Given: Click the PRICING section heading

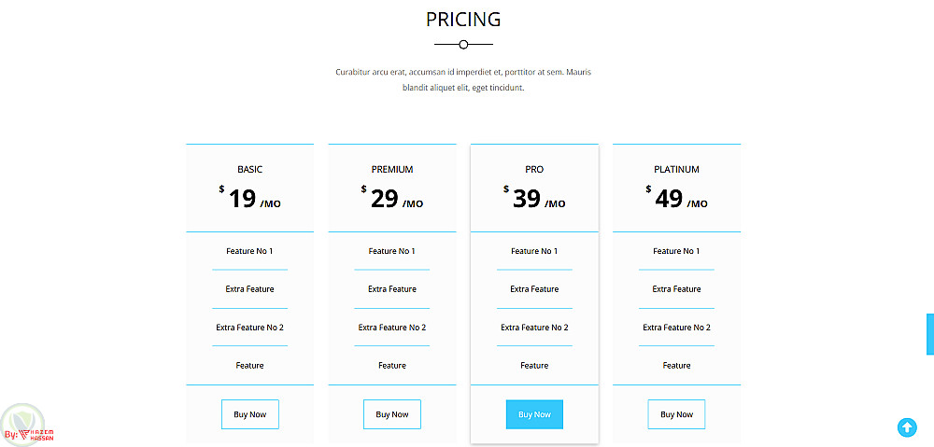Looking at the screenshot, I should 463,20.
